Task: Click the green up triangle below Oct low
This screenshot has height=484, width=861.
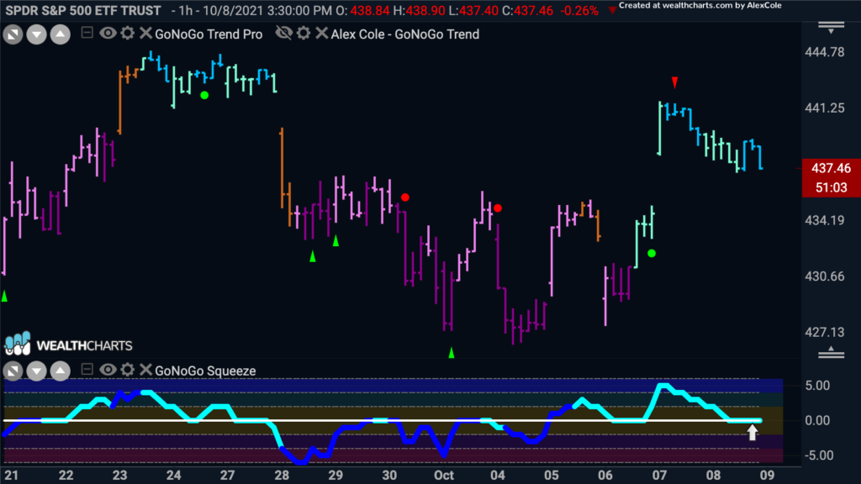Action: point(452,353)
